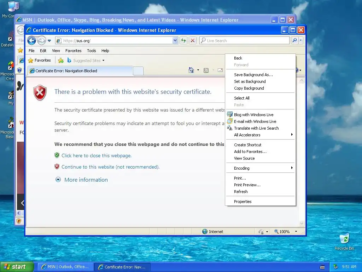Click the green Refresh arrows icon
Image resolution: width=362 pixels, height=272 pixels.
pyautogui.click(x=183, y=40)
